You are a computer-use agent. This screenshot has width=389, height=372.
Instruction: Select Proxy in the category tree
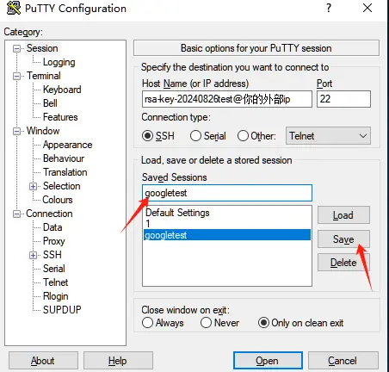[53, 241]
